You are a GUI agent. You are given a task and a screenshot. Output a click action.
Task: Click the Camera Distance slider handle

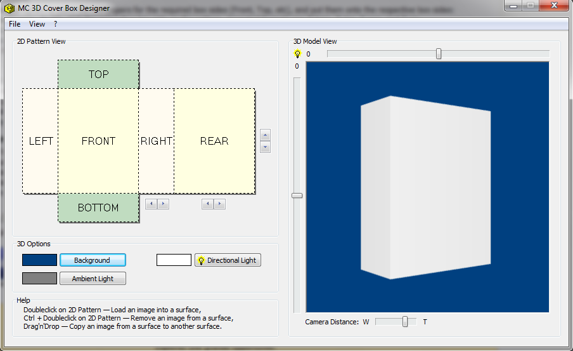coord(405,322)
